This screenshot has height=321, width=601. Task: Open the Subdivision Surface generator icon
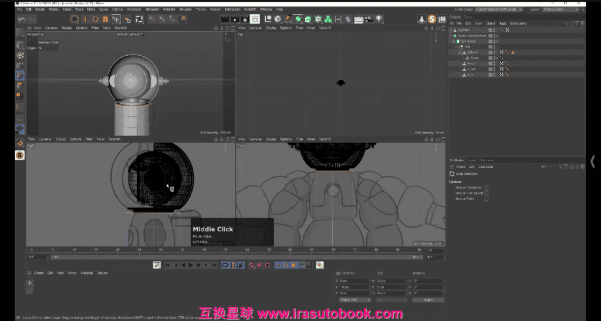(298, 19)
